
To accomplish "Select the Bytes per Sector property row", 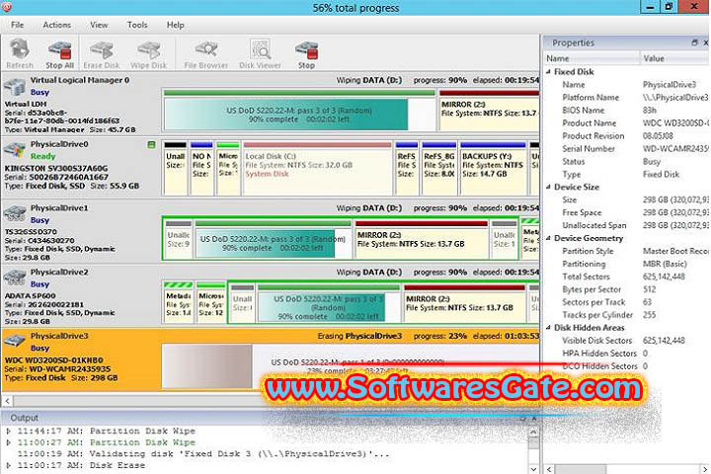I will click(627, 289).
